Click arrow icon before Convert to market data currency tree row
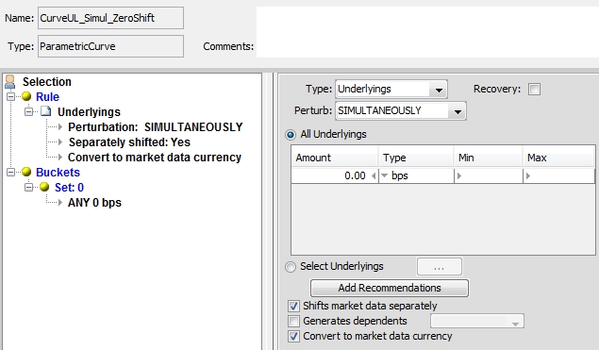This screenshot has width=599, height=350. pyautogui.click(x=60, y=157)
